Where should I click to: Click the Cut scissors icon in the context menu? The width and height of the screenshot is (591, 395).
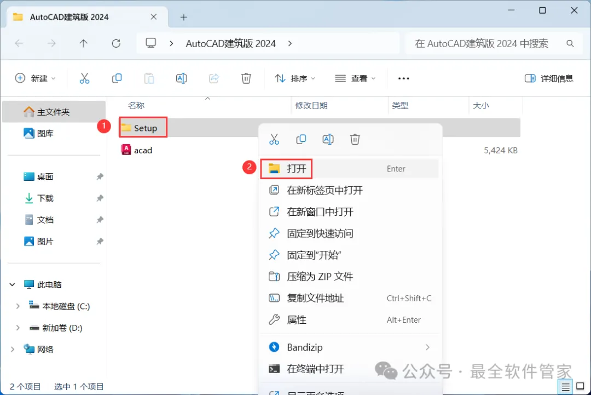(x=274, y=139)
